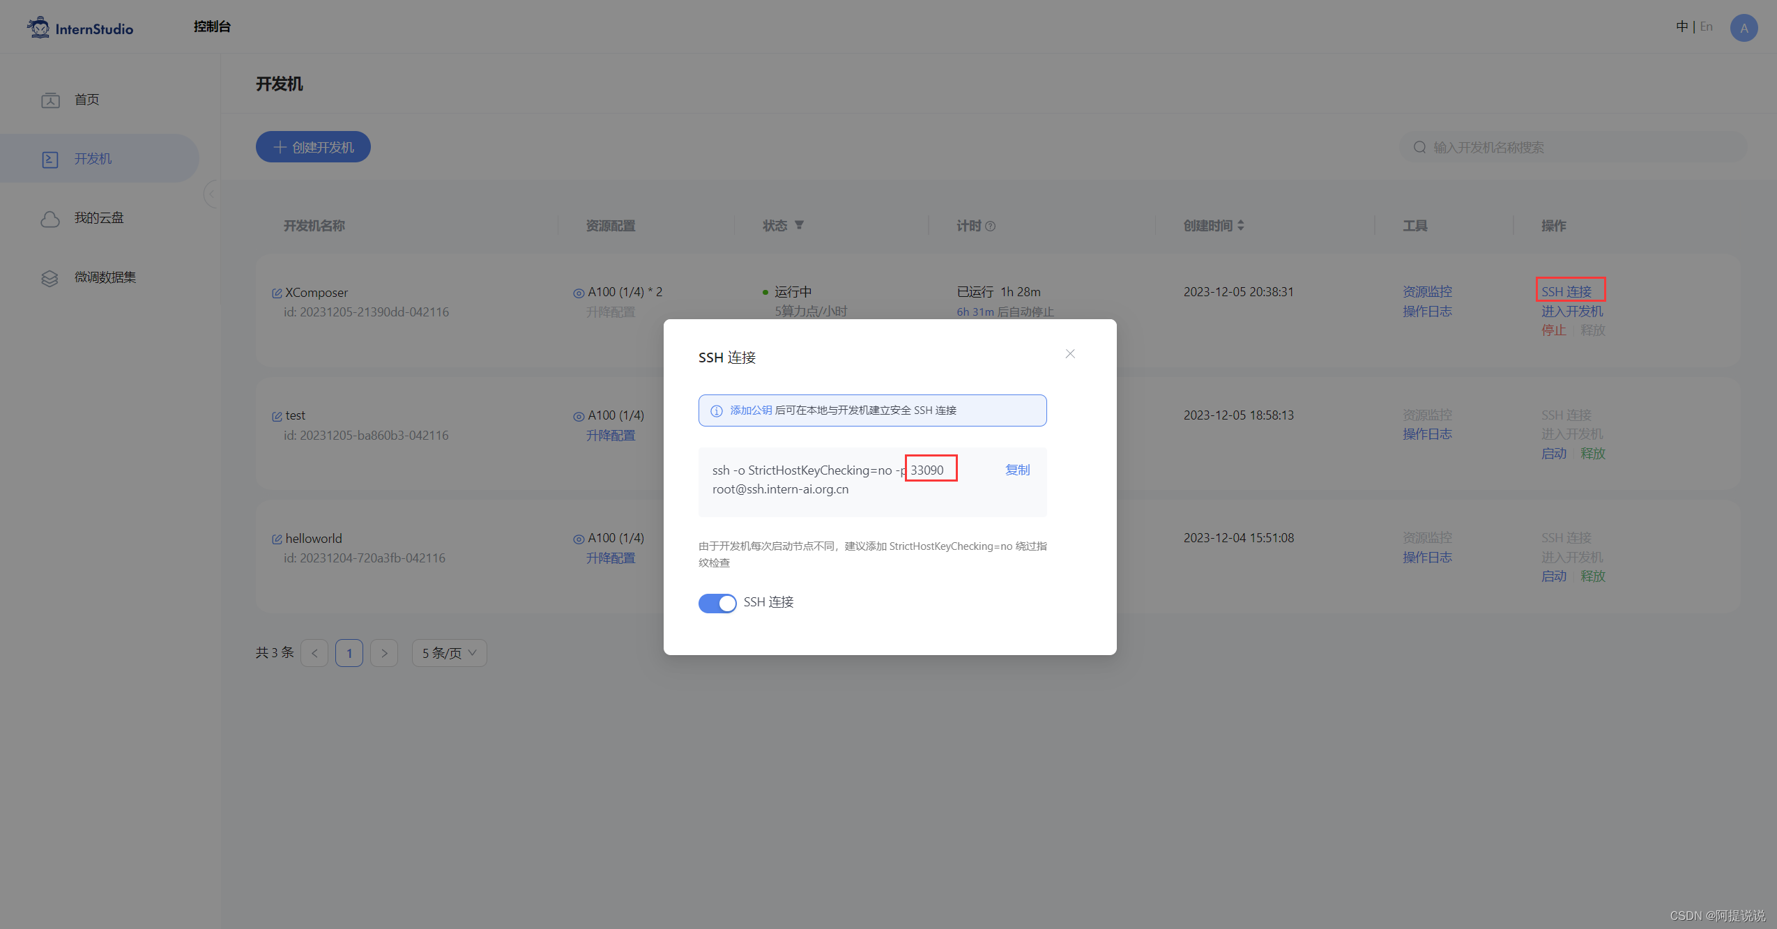The width and height of the screenshot is (1777, 929).
Task: Click 升降配置 for the test machine
Action: (x=611, y=435)
